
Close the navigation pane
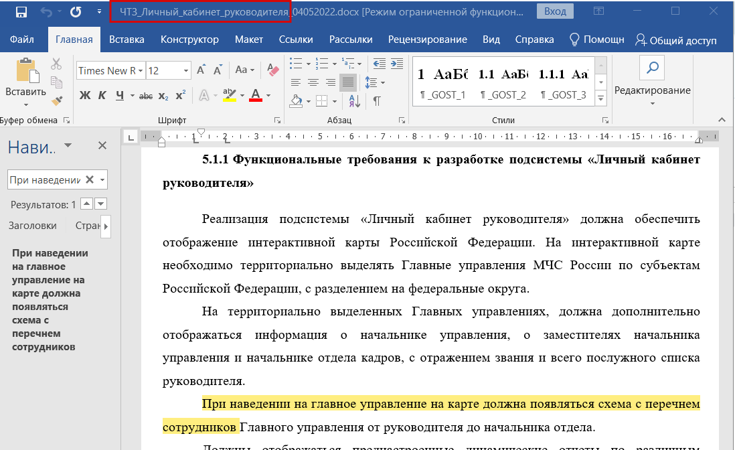[102, 146]
